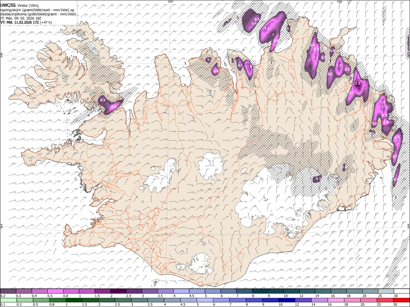Select the navy blue 10–12 swatch in bottom legend row
410x307 pixels.
286,300
